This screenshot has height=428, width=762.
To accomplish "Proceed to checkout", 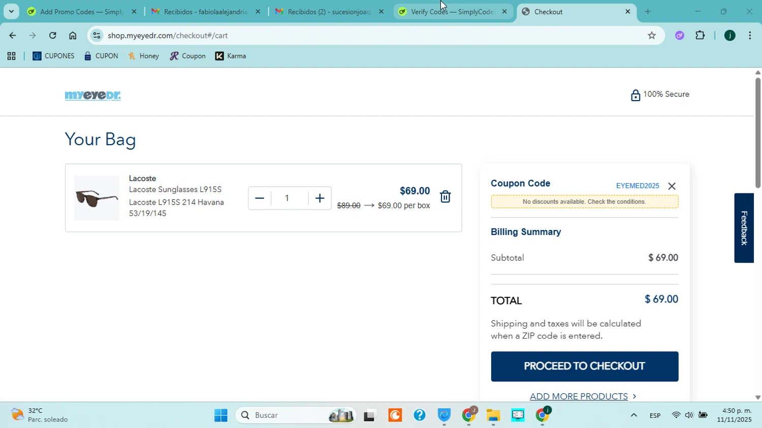I will pyautogui.click(x=584, y=367).
